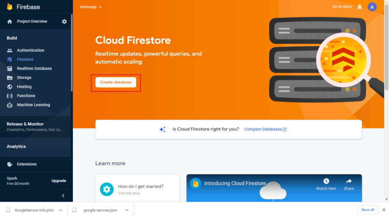Click the sidebar scrollbar
Viewport: 389px width, 218px height.
(72, 53)
